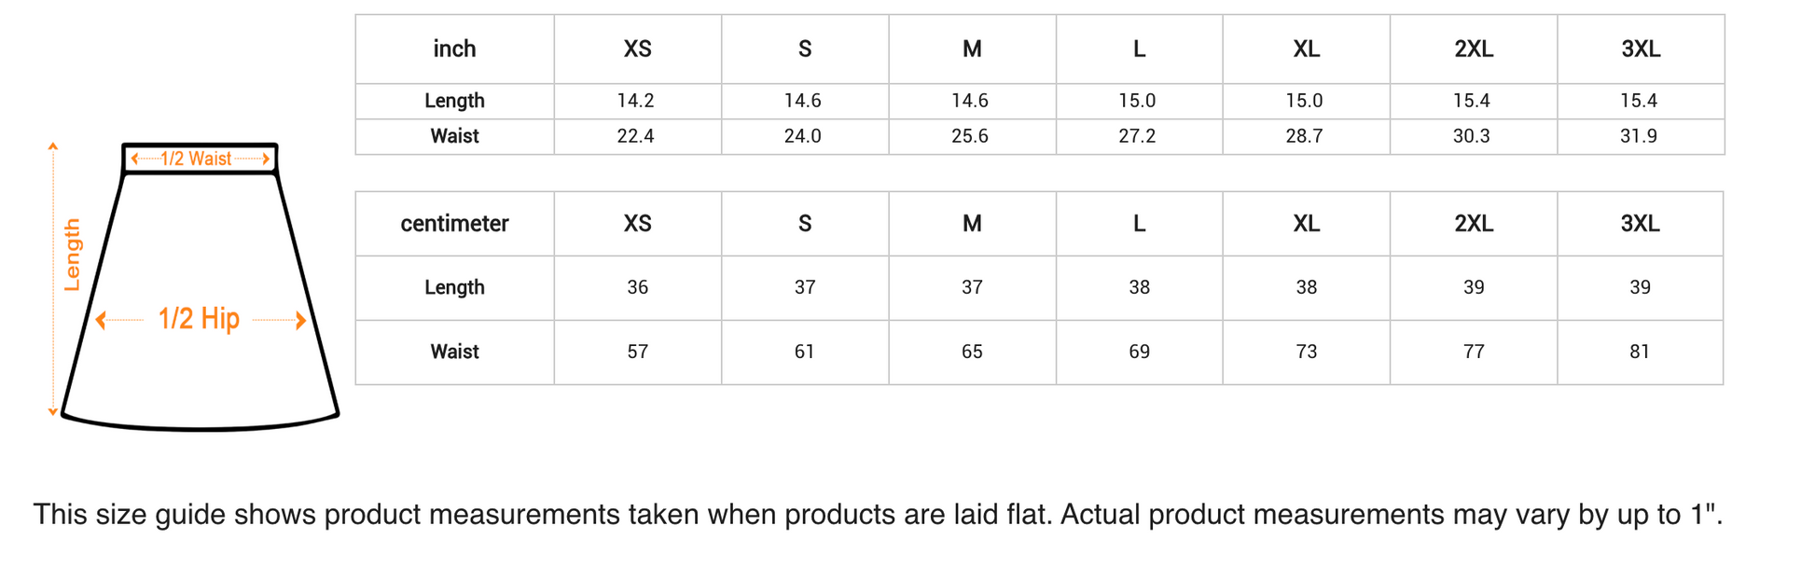Viewport: 1815px width, 581px height.
Task: Click the 36 length centimeter value
Action: coord(637,287)
